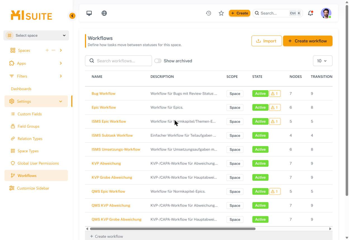349x240 pixels.
Task: Select Workflows in the sidebar
Action: (x=36, y=176)
